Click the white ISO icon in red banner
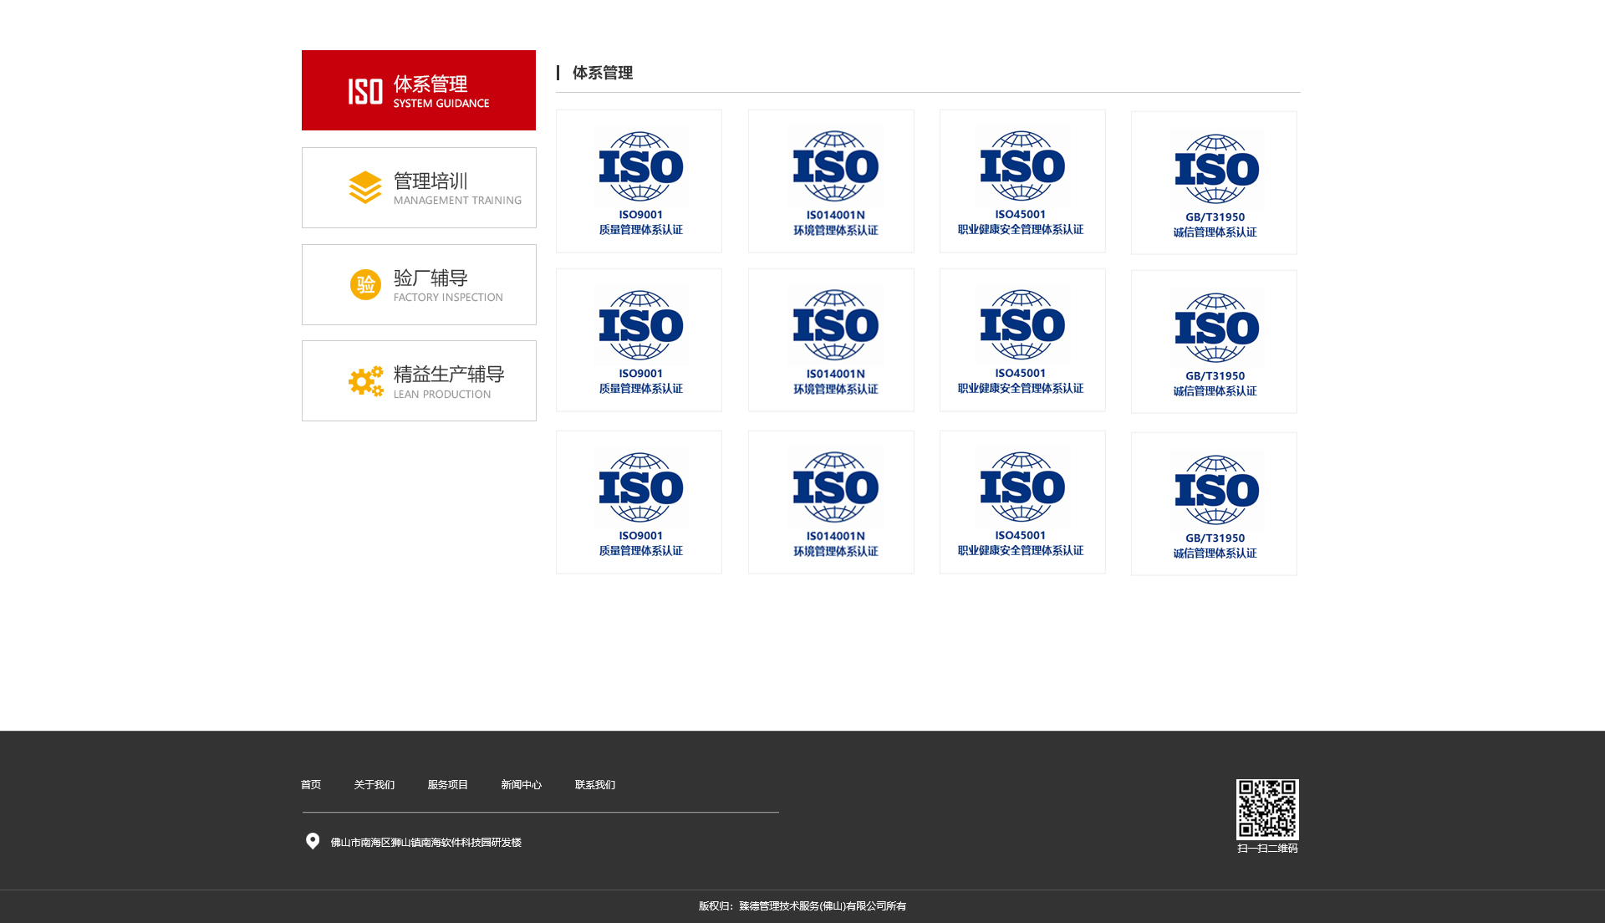Screen dimensions: 1605x923 365,91
